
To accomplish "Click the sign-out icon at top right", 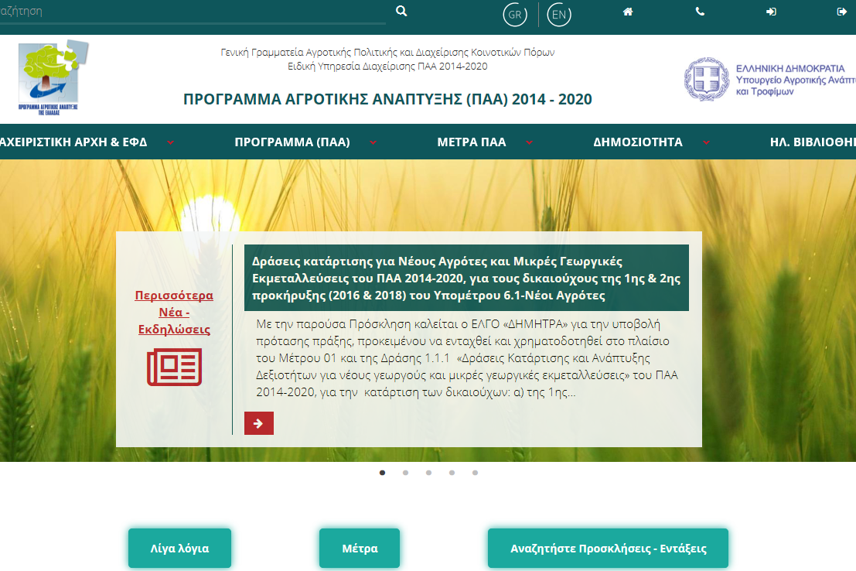I will tap(842, 12).
